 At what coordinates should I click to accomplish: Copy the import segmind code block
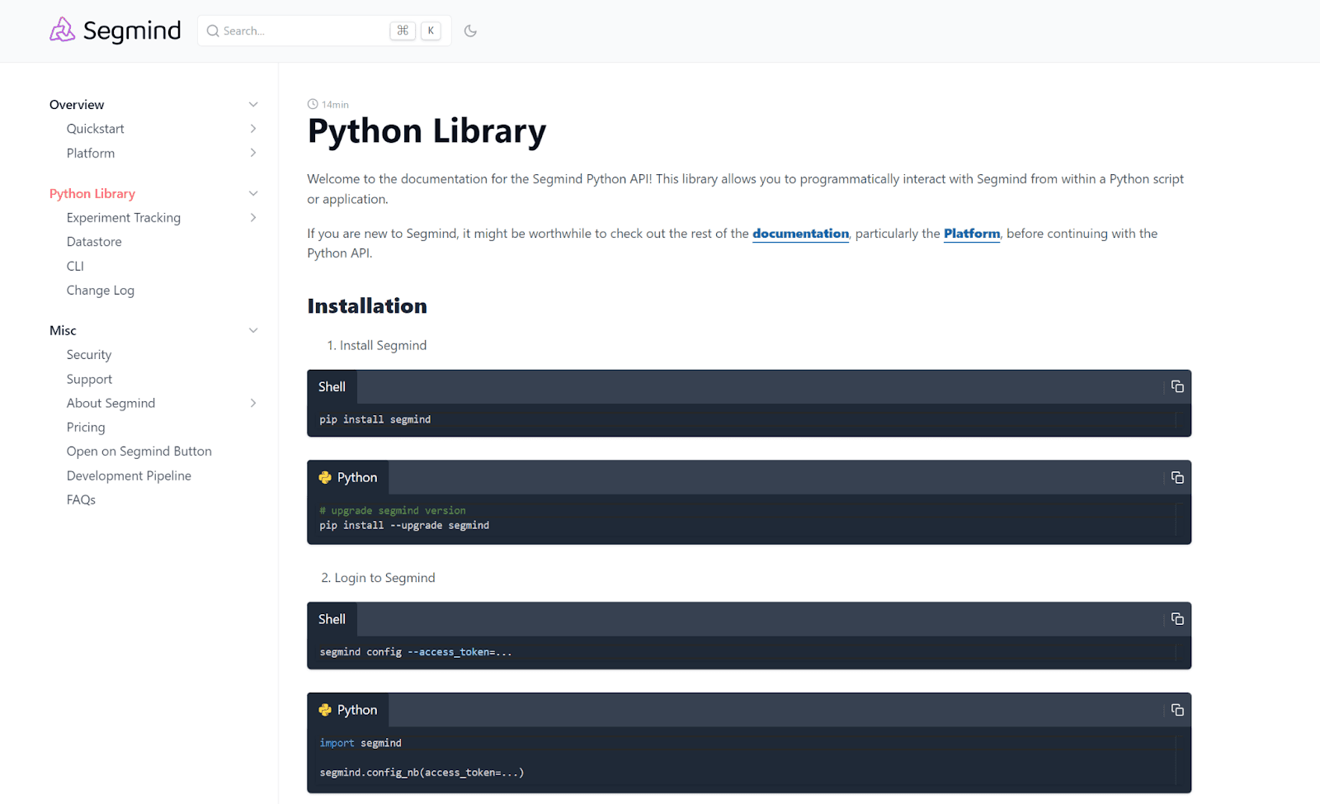[x=1176, y=709]
